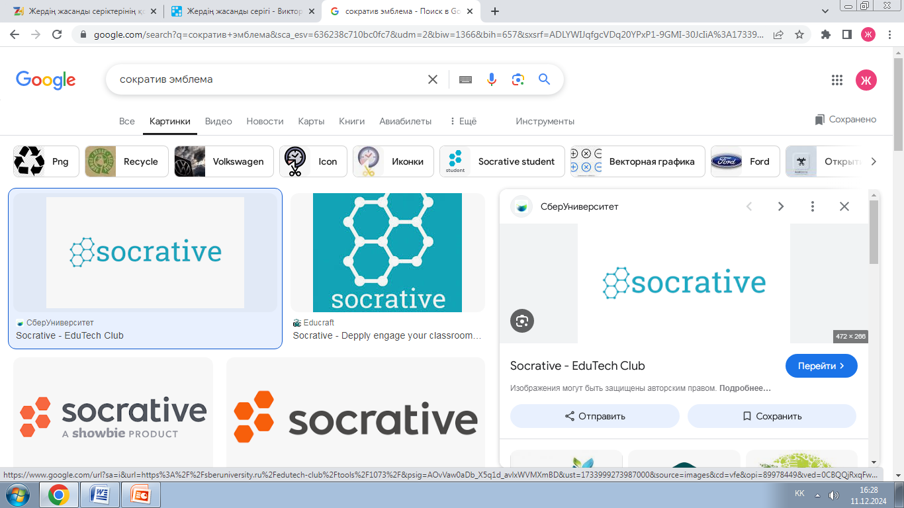Image resolution: width=904 pixels, height=508 pixels.
Task: Apply the Png filter chip
Action: click(46, 161)
